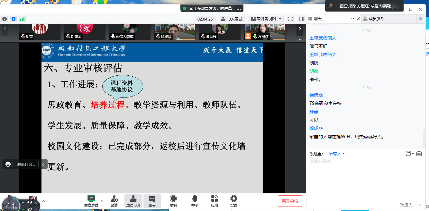
Task: Open the meeting info icon
Action: pos(5,19)
